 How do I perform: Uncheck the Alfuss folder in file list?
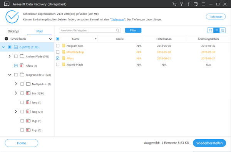(x=58, y=58)
